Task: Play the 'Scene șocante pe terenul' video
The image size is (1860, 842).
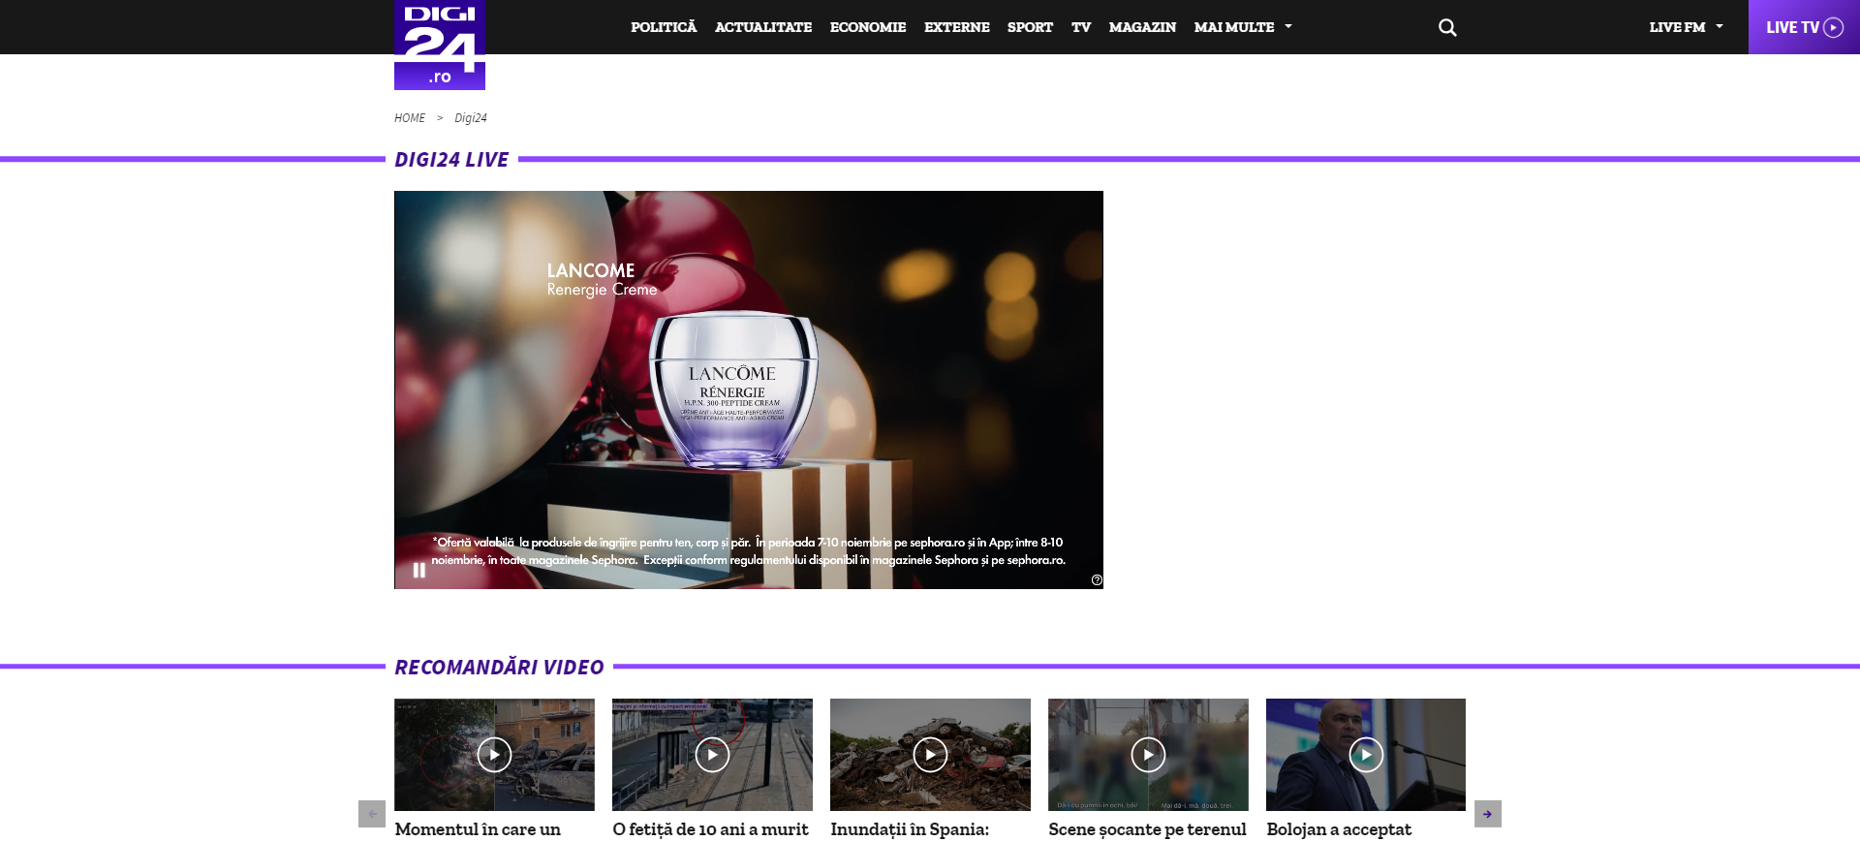Action: click(1148, 755)
